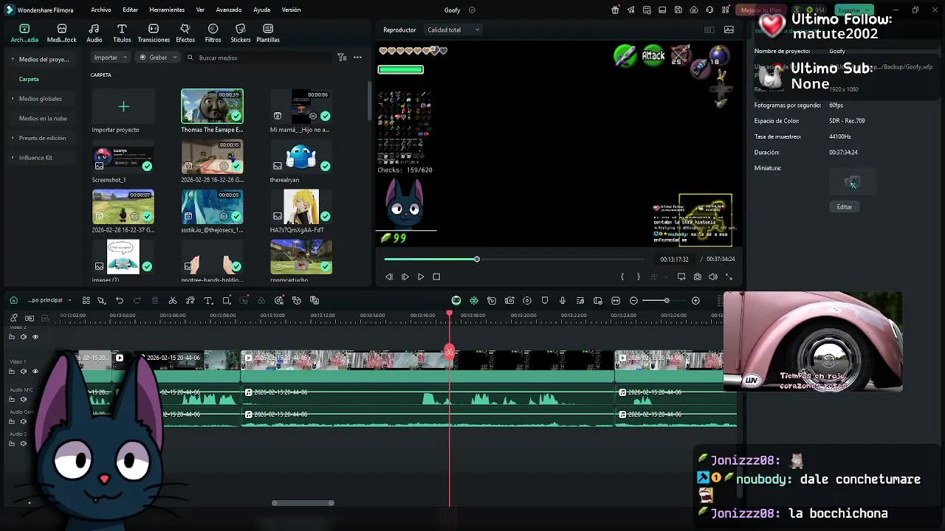Open the Ayuda menu

(261, 10)
